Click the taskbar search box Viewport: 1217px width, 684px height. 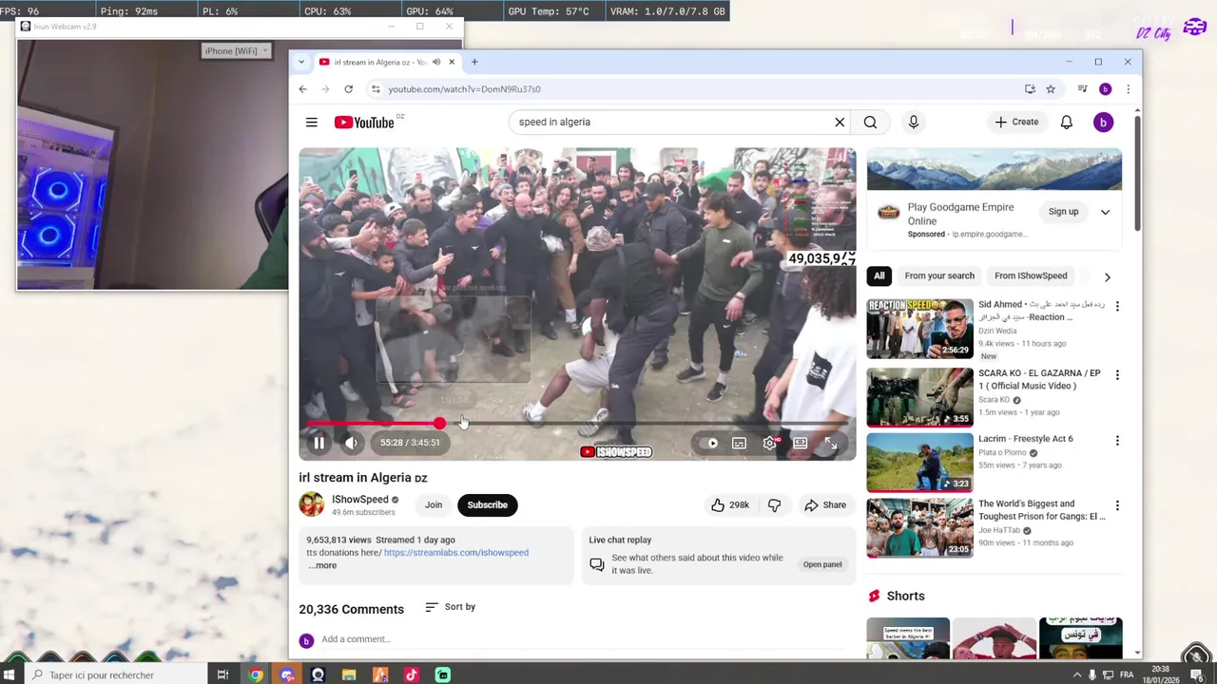tap(114, 674)
